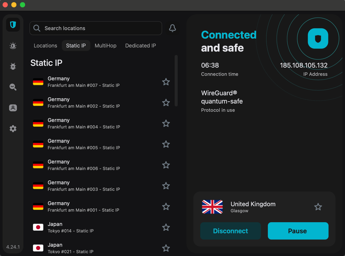Connect to Japan Tokyo #014

(101, 227)
